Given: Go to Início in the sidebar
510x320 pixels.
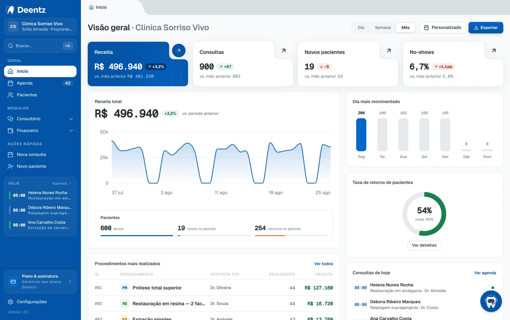Looking at the screenshot, I should (x=40, y=71).
